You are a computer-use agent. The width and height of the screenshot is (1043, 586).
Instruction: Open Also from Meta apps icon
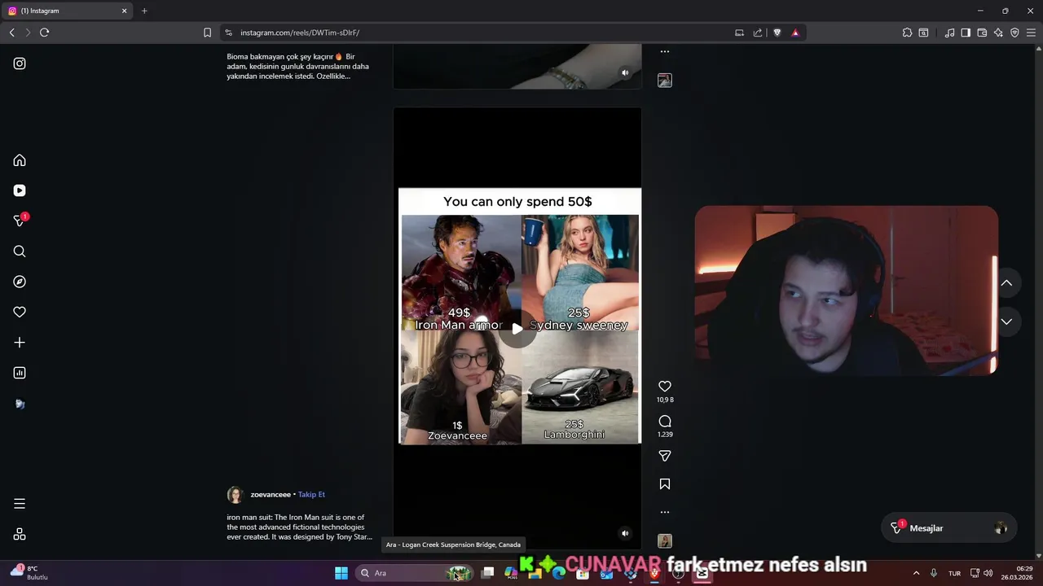coord(20,534)
